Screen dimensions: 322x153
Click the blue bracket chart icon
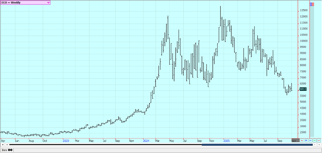(x=306, y=140)
